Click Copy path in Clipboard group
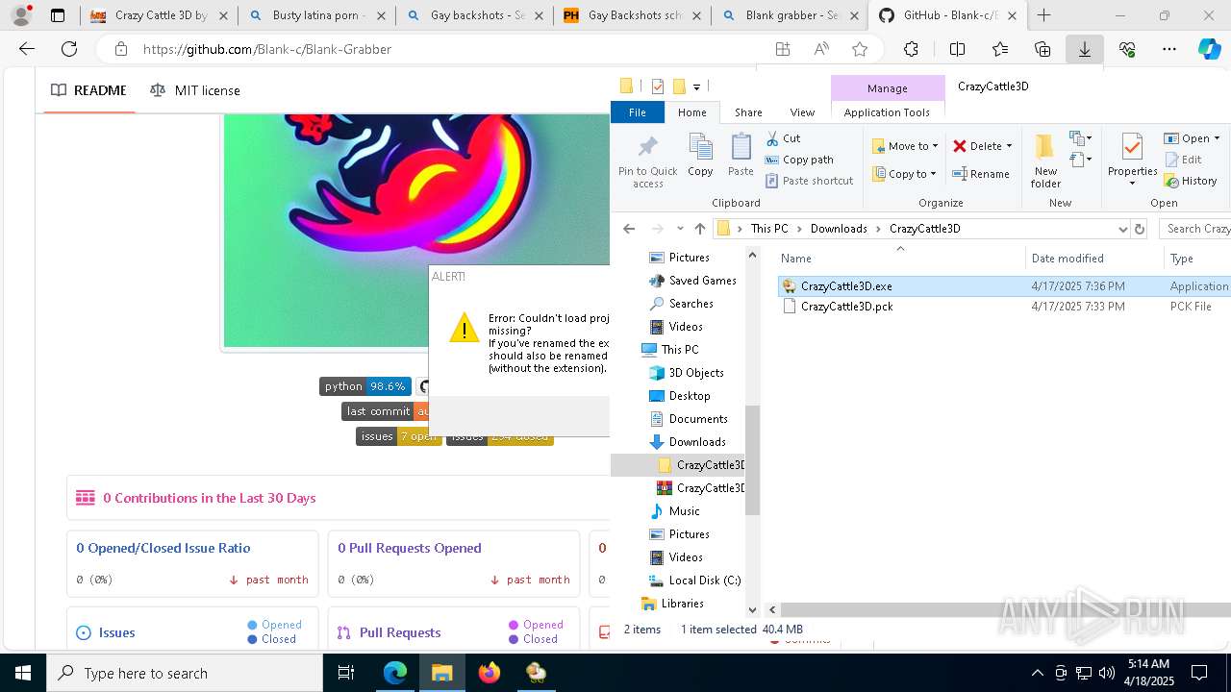This screenshot has width=1231, height=692. 799,160
